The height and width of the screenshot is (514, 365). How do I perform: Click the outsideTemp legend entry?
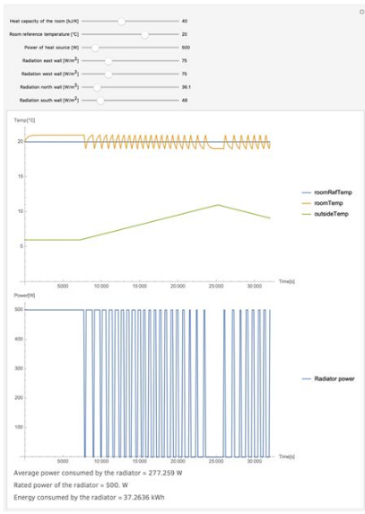(x=326, y=214)
